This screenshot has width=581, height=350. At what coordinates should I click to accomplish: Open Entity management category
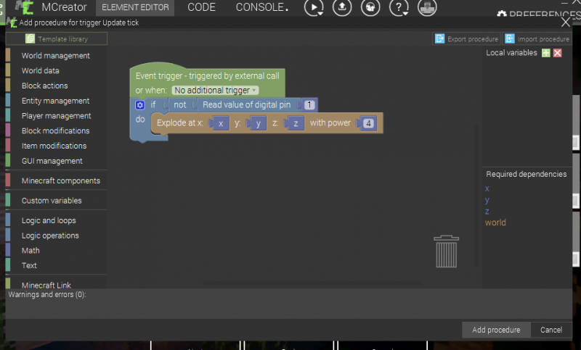click(x=56, y=101)
